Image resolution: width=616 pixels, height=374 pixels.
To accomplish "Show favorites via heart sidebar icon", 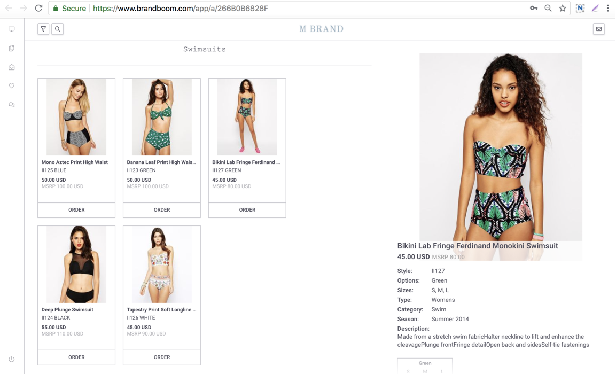I will tap(12, 85).
